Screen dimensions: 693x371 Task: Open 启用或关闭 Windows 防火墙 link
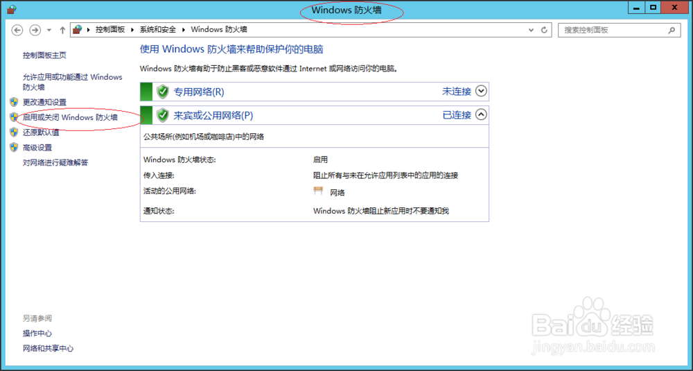tap(70, 117)
